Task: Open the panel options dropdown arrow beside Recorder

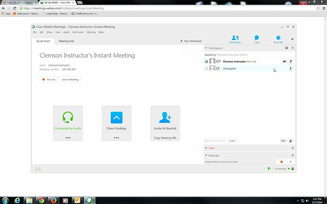Action: coord(292,39)
